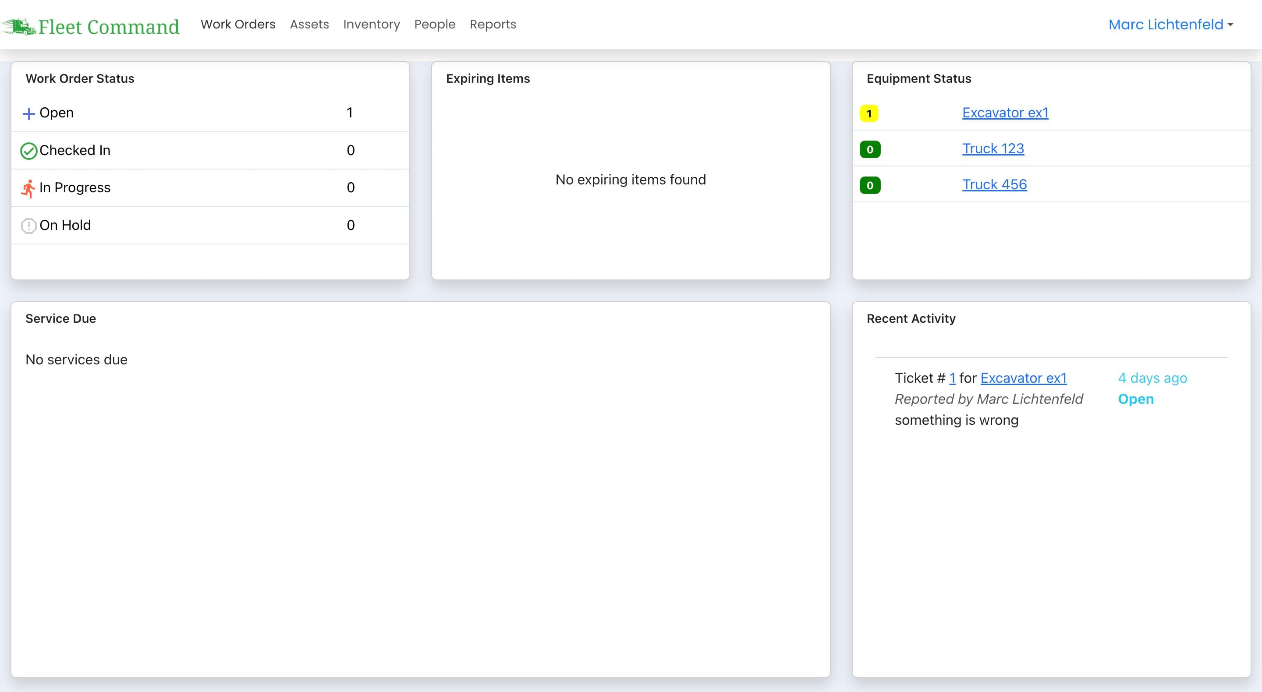Click the Fleet Command truck logo icon
This screenshot has width=1262, height=692.
18,26
